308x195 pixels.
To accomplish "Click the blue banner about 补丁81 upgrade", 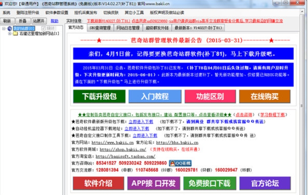I will point(183,54).
